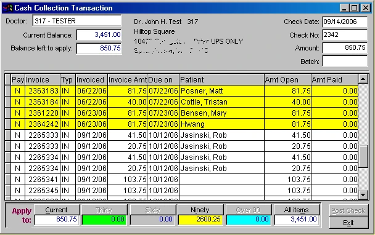Image resolution: width=375 pixels, height=235 pixels.
Task: Click the Invoice column header
Action: [x=43, y=79]
